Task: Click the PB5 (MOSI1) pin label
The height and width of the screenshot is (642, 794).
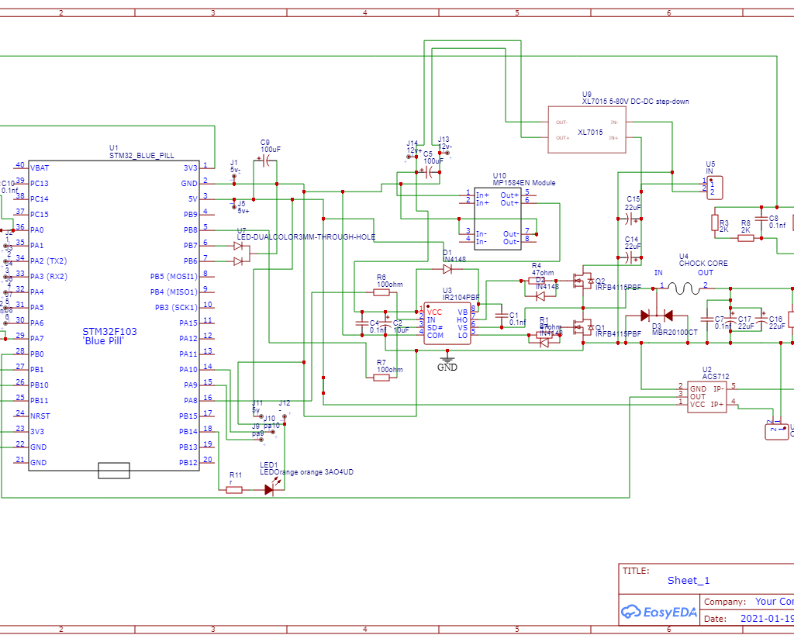Action: pyautogui.click(x=174, y=277)
